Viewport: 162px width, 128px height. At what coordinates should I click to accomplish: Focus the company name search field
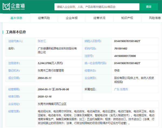[97, 7]
